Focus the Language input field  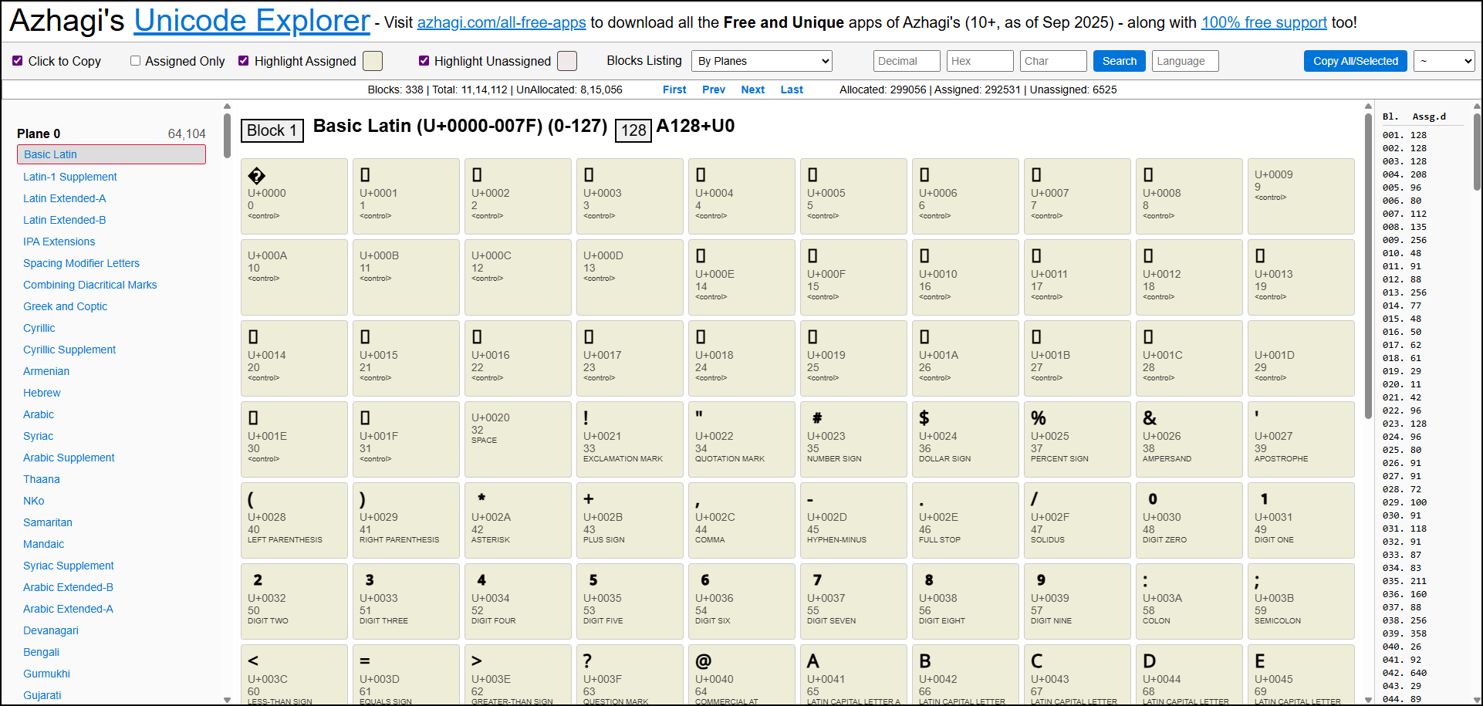[x=1185, y=60]
